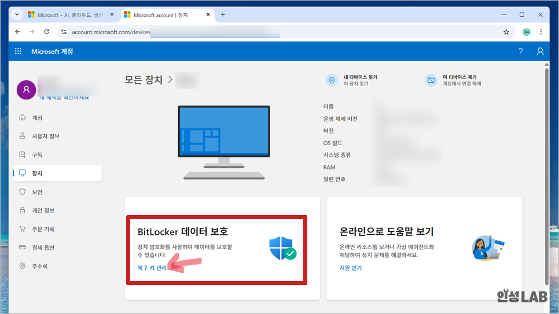Click the 이 디바이스 제거 icon

pyautogui.click(x=431, y=80)
